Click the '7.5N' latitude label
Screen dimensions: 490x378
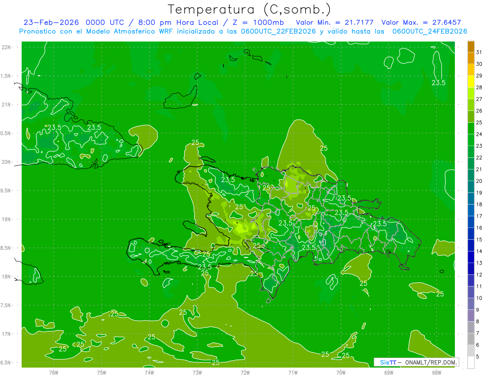6,305
